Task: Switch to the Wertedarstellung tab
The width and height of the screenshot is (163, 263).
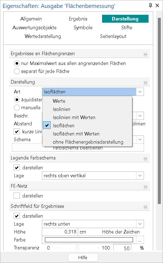Action: point(43,36)
